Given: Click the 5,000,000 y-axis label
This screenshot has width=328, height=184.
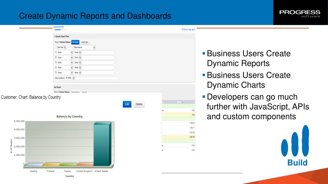Looking at the screenshot, I should 19,121.
